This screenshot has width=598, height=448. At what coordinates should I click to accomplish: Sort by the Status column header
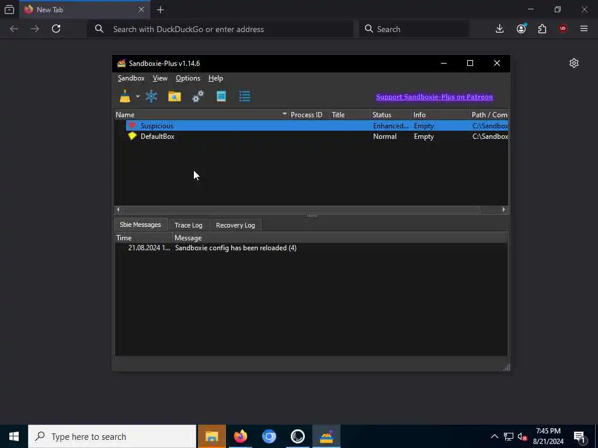point(391,115)
